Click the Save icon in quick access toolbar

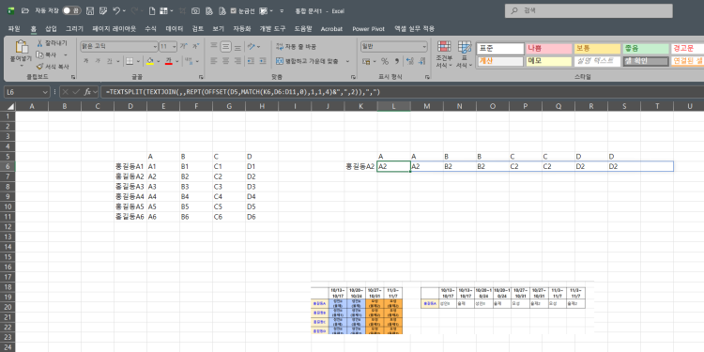[x=90, y=10]
